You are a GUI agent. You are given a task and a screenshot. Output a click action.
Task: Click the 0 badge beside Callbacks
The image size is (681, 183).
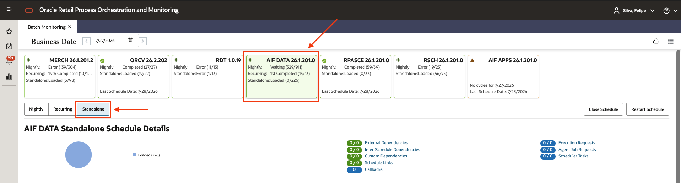tap(354, 170)
